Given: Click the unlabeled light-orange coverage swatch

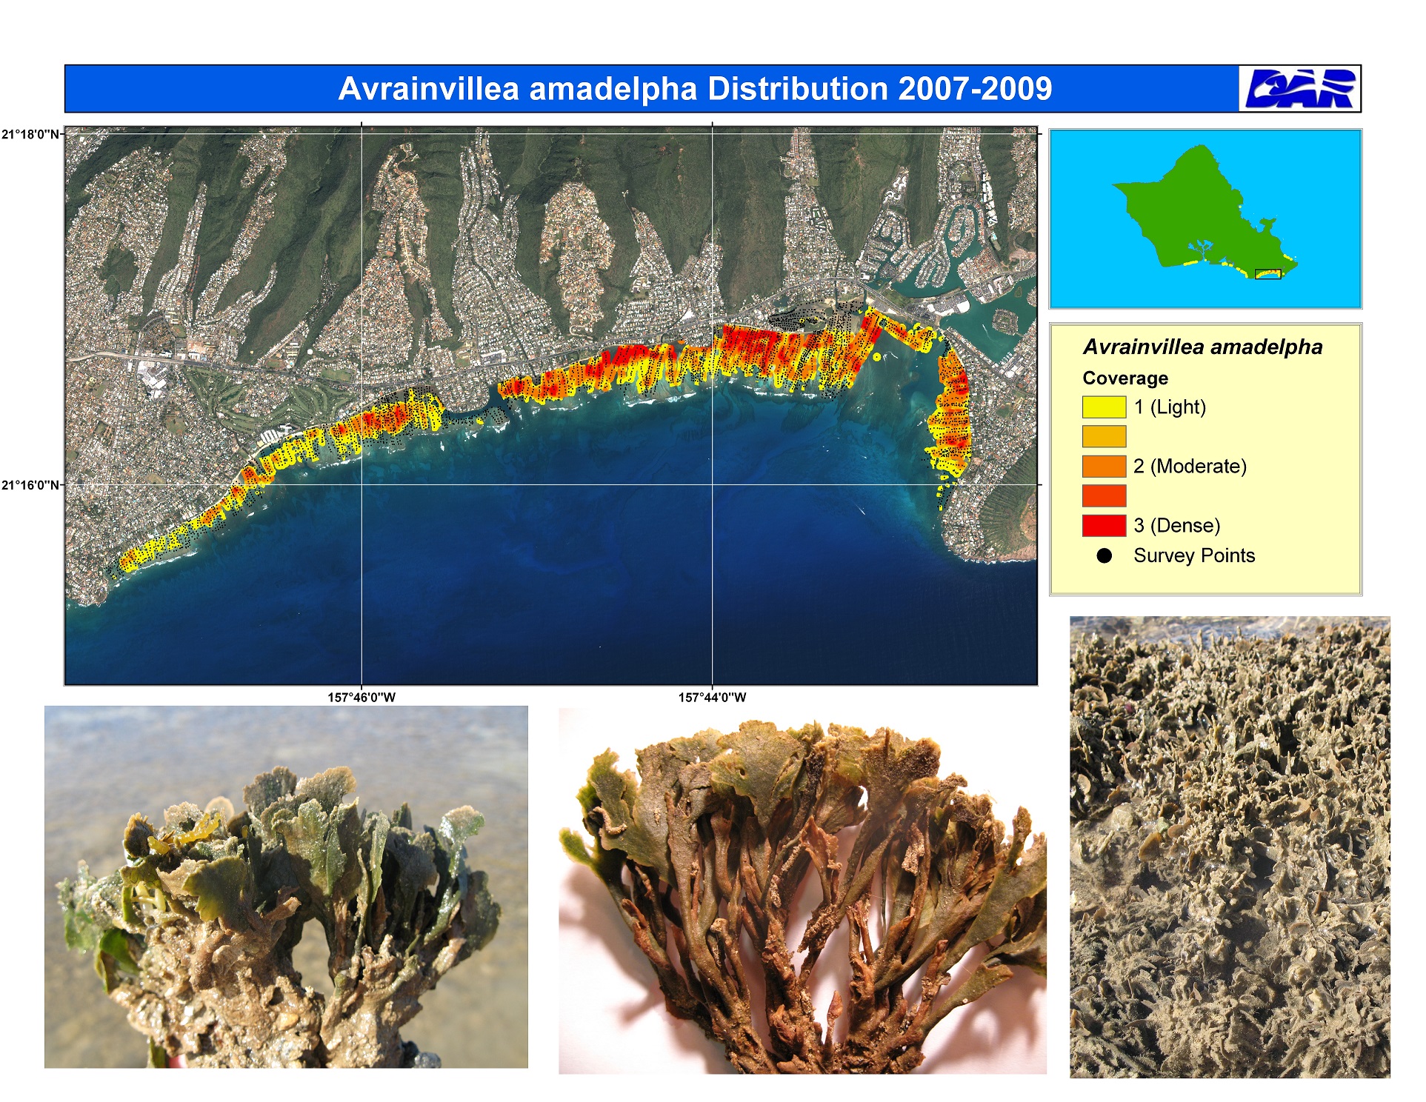Looking at the screenshot, I should (1104, 437).
